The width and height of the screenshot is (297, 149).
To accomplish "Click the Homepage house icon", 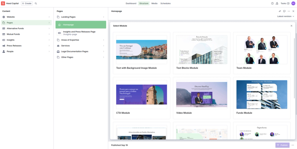I will [60, 25].
